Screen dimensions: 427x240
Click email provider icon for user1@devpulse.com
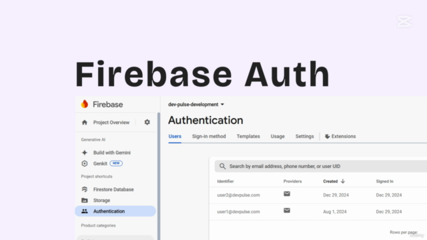coord(287,211)
